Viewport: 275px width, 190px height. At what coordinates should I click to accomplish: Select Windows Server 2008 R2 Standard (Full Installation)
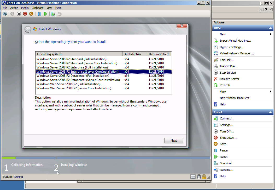(x=103, y=59)
